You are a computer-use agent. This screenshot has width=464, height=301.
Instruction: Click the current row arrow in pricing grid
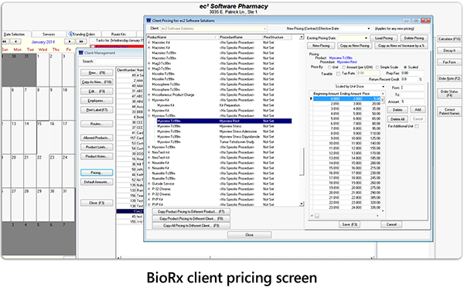311,98
